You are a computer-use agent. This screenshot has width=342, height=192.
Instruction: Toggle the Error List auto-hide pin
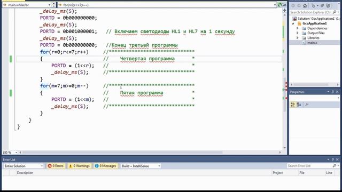point(333,159)
